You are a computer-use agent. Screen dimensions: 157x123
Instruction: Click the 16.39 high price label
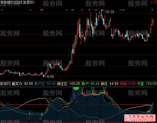(110, 12)
